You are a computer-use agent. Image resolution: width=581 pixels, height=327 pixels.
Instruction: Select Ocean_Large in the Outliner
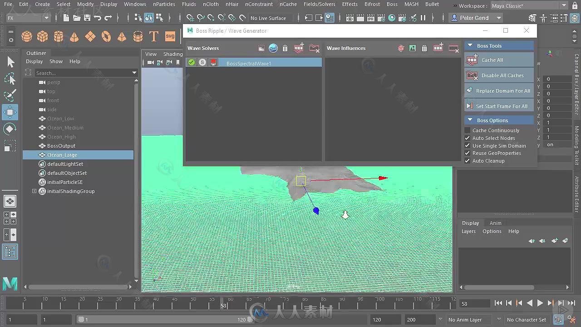[78, 155]
